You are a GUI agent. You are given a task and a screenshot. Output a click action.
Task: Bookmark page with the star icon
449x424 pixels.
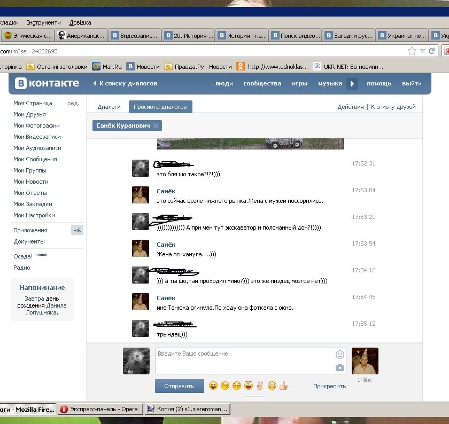[x=412, y=51]
